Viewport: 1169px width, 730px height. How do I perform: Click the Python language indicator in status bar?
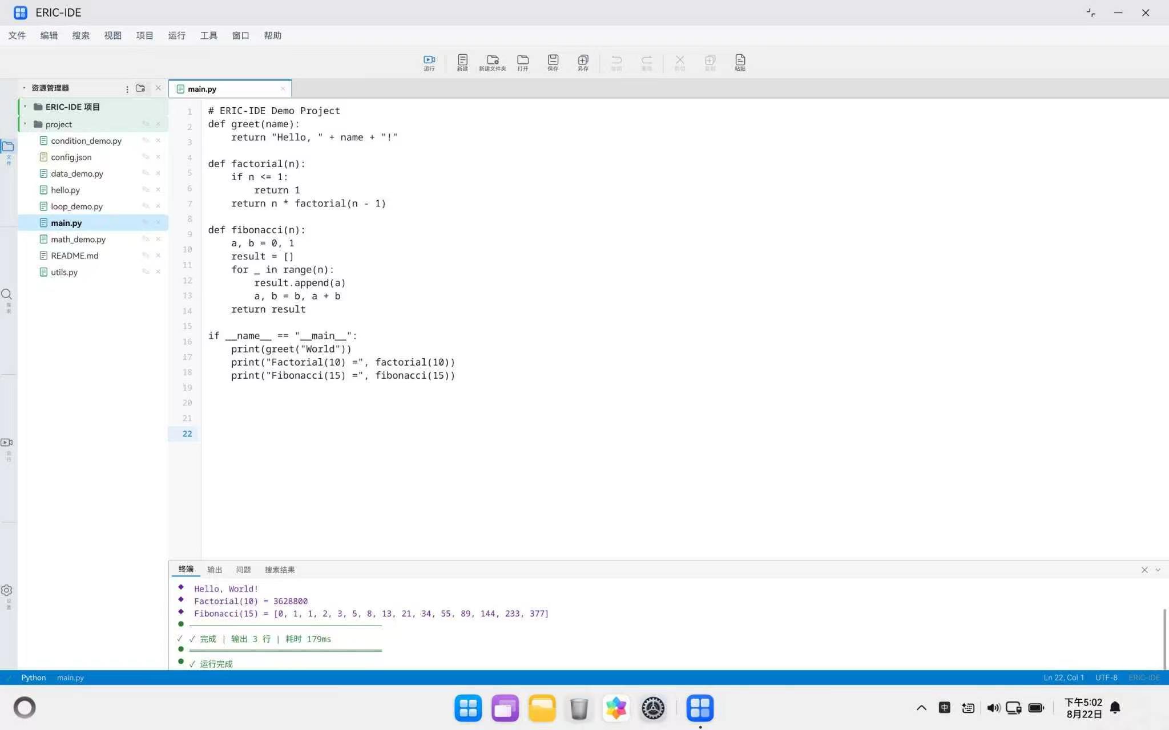point(34,678)
